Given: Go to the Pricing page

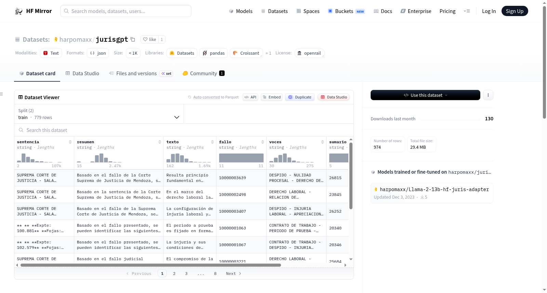Looking at the screenshot, I should pos(448,11).
